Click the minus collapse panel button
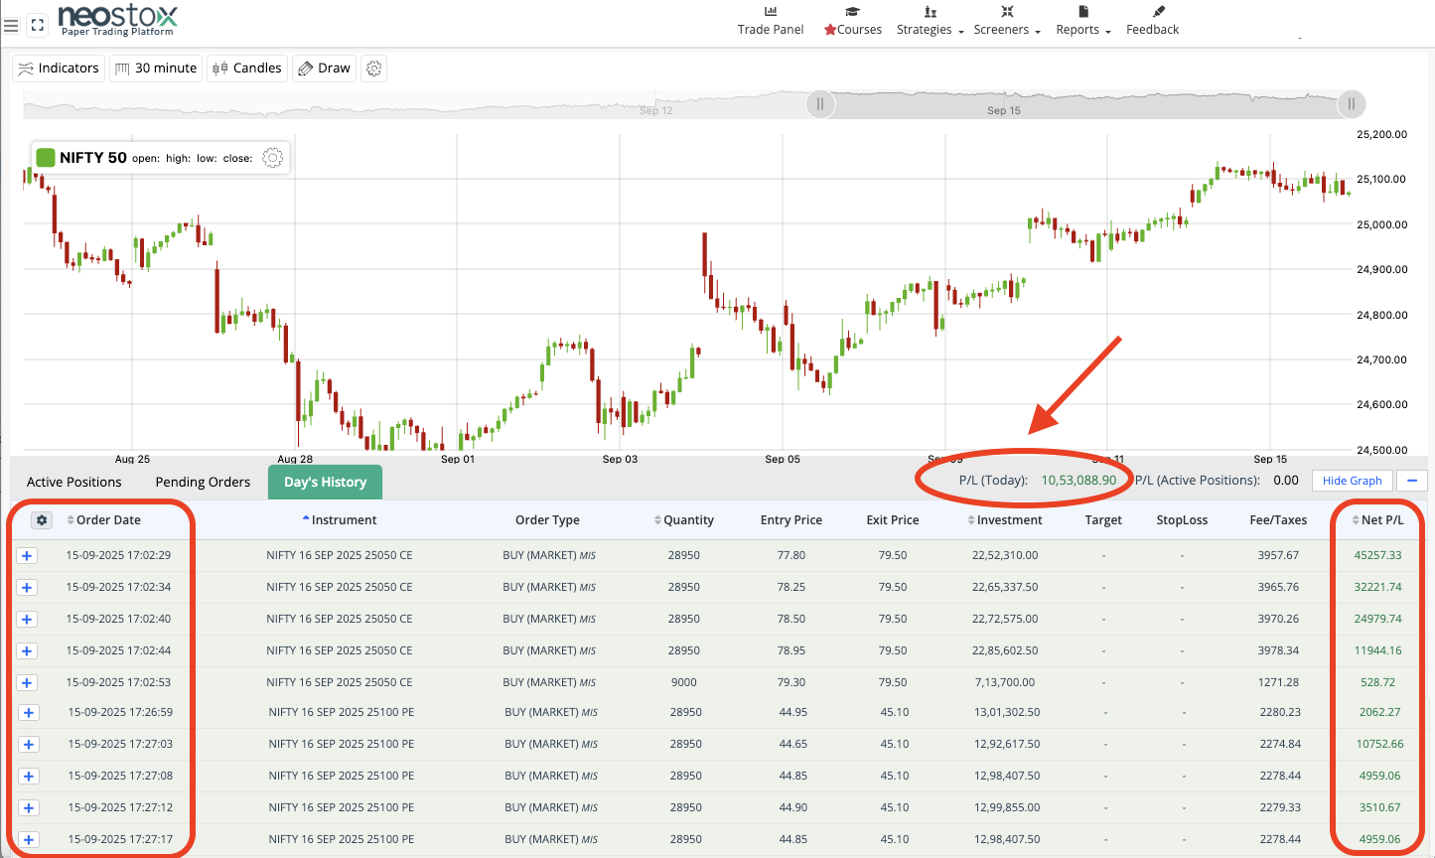1435x858 pixels. coord(1411,481)
